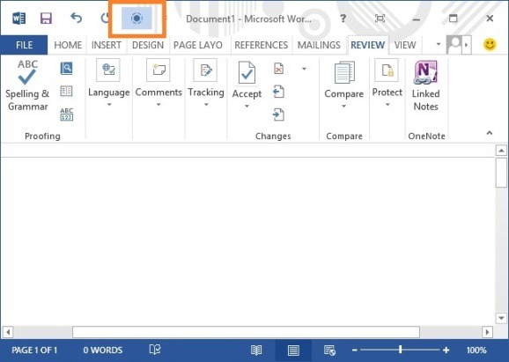Viewport: 509px width, 362px height.
Task: Open account options arrow beside user picture
Action: point(466,45)
